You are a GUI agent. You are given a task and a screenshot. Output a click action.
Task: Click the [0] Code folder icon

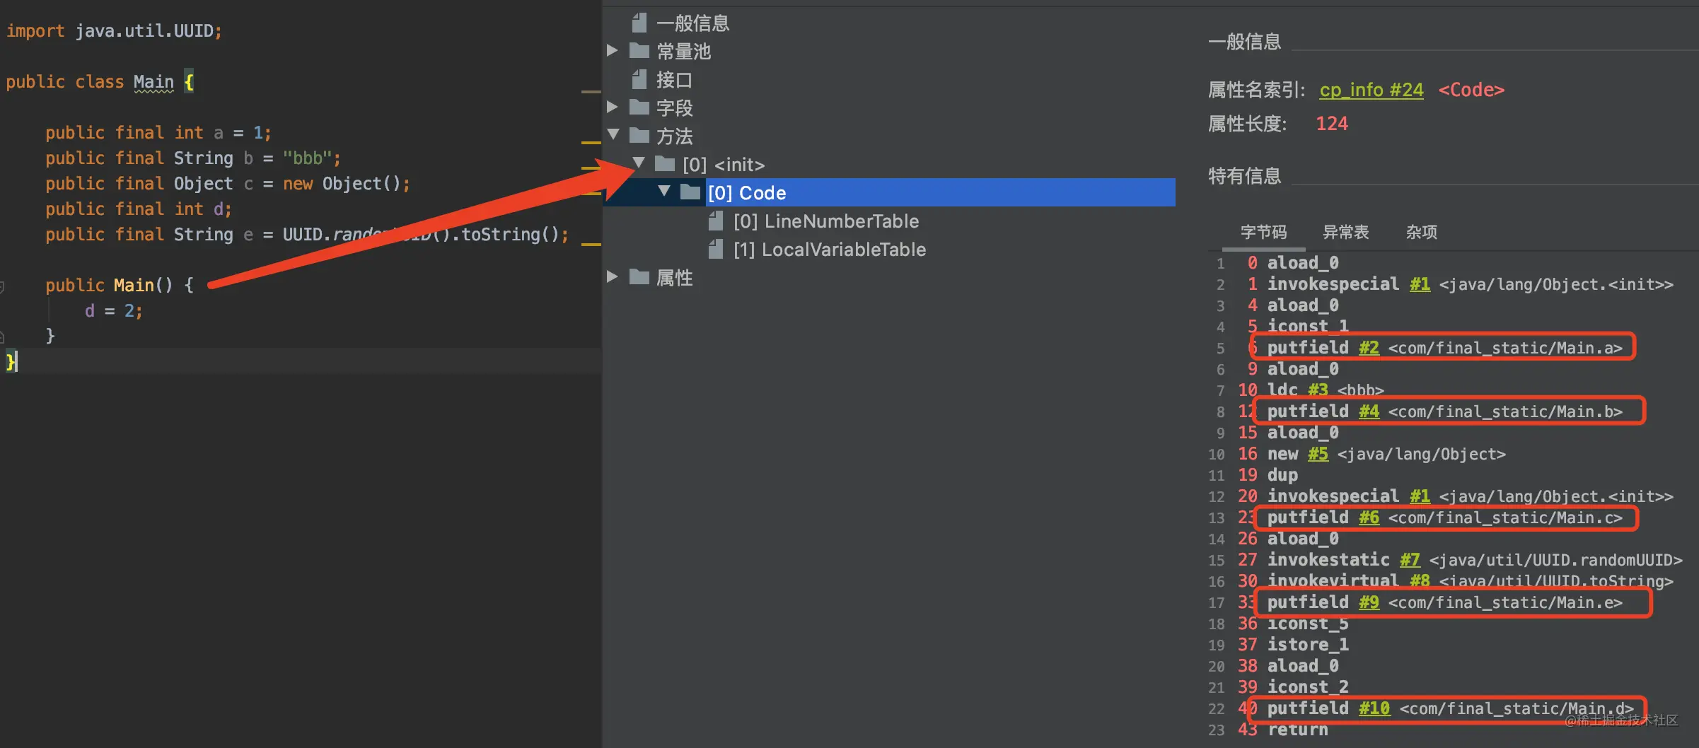coord(690,192)
